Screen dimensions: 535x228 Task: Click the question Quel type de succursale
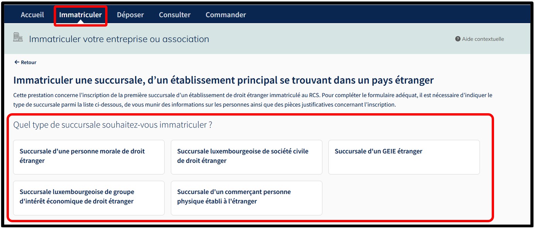pos(112,125)
